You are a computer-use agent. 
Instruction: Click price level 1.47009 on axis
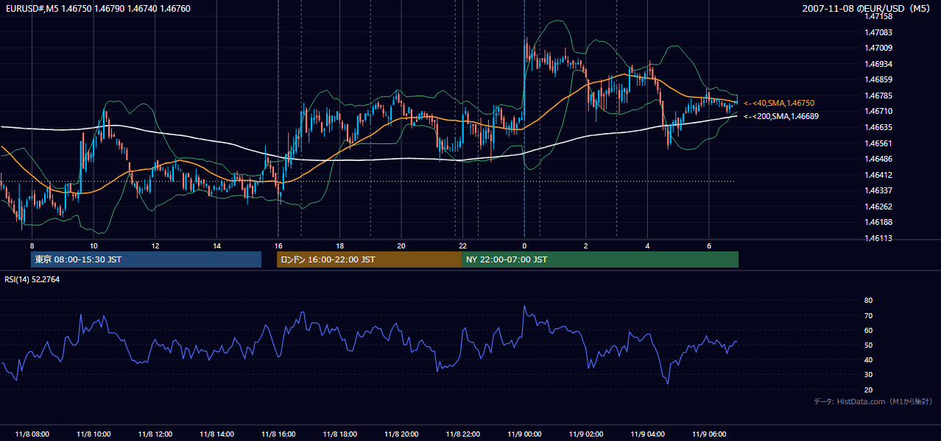click(x=878, y=48)
